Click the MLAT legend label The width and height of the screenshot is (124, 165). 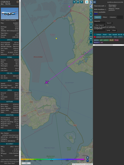coord(111,40)
